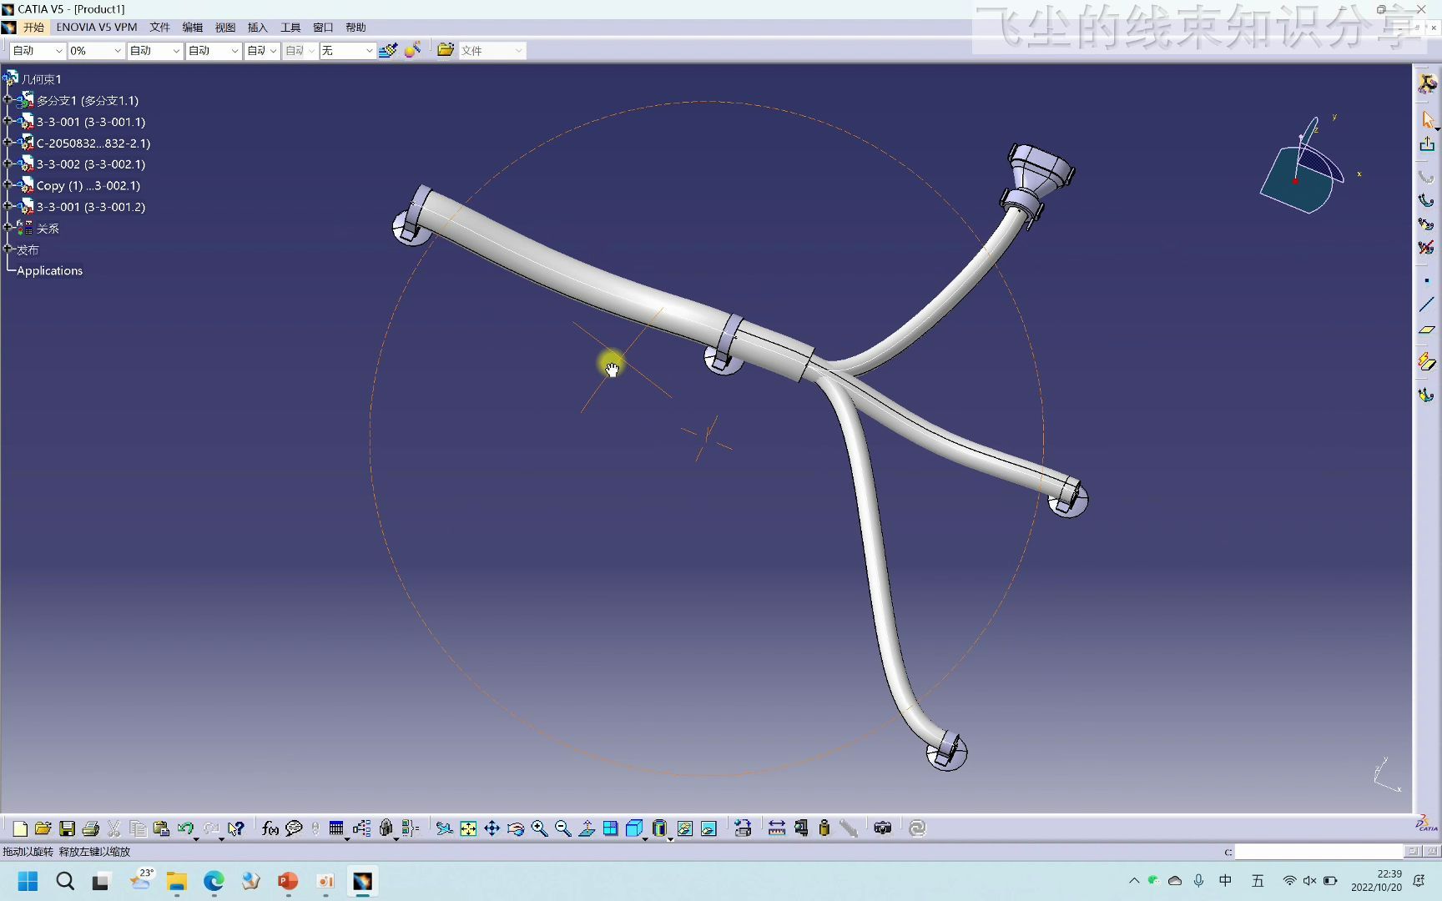Toggle shading with edges render style
Screen dimensions: 1442x901
click(x=659, y=828)
